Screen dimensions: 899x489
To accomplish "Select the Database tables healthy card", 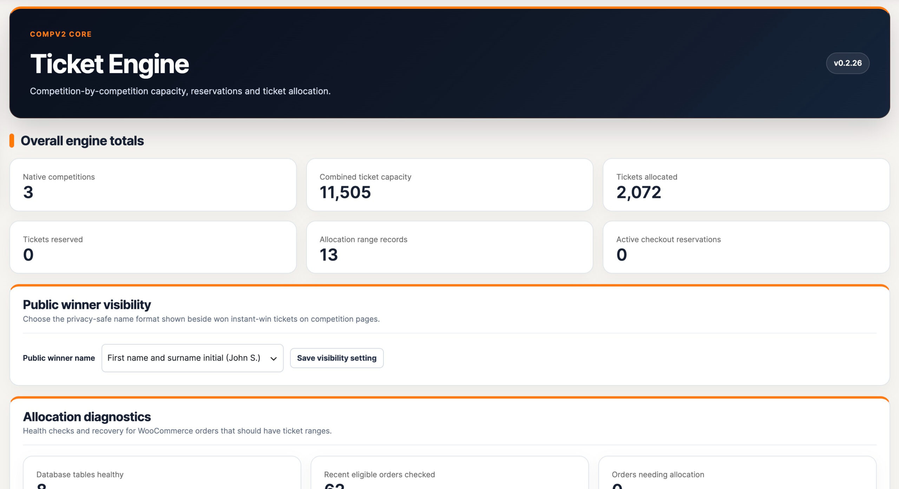I will pos(162,473).
